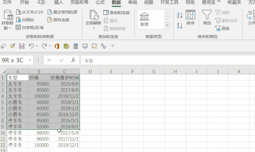The height and width of the screenshot is (152, 255).
Task: Switch to the Insert (插入) tab
Action: 58,2
